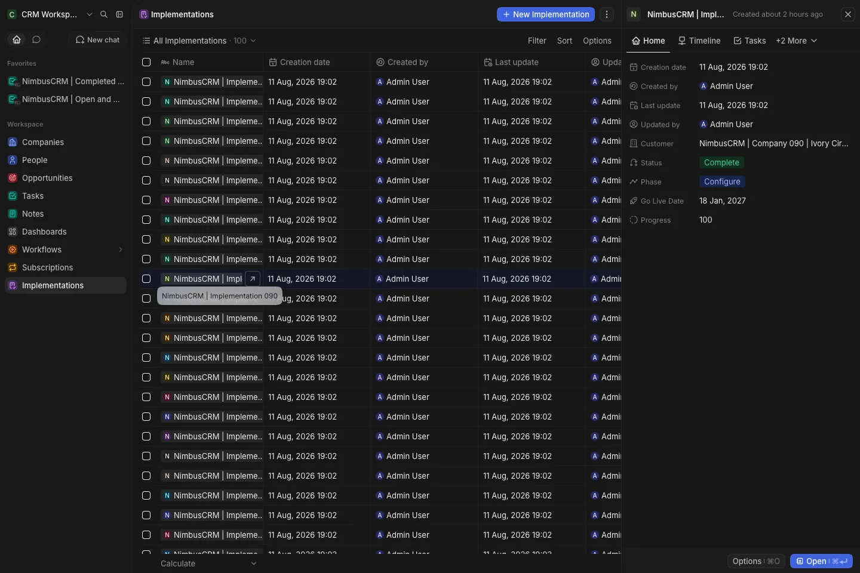This screenshot has width=860, height=573.
Task: Switch to the Home tab
Action: click(x=648, y=41)
